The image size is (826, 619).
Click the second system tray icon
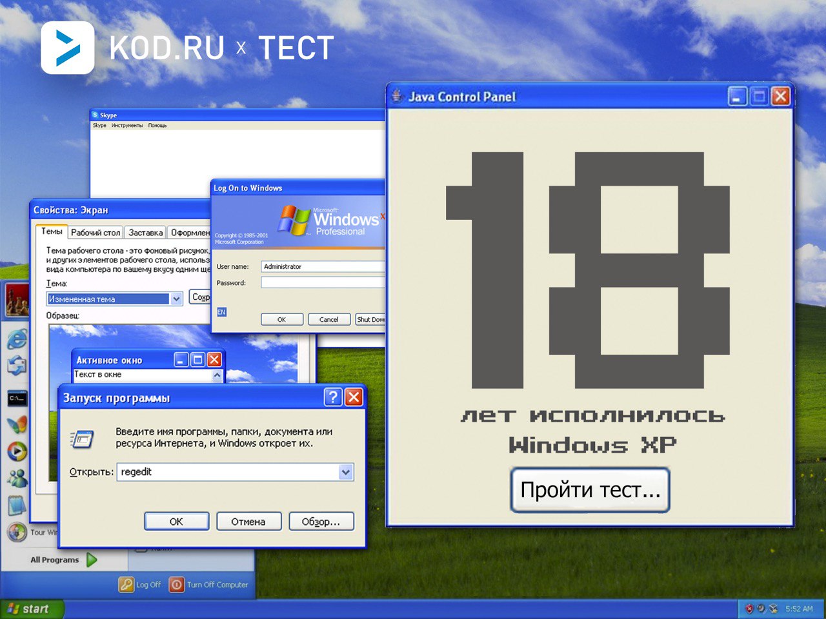pyautogui.click(x=761, y=609)
